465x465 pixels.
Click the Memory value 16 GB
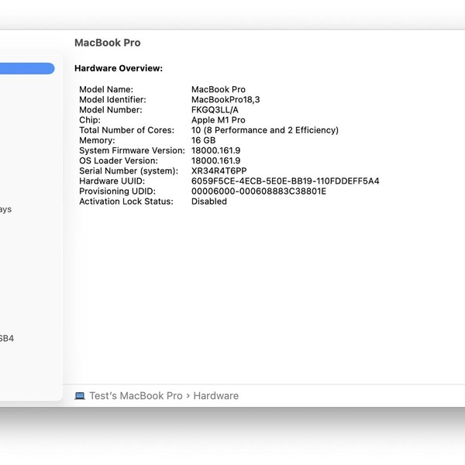point(203,140)
